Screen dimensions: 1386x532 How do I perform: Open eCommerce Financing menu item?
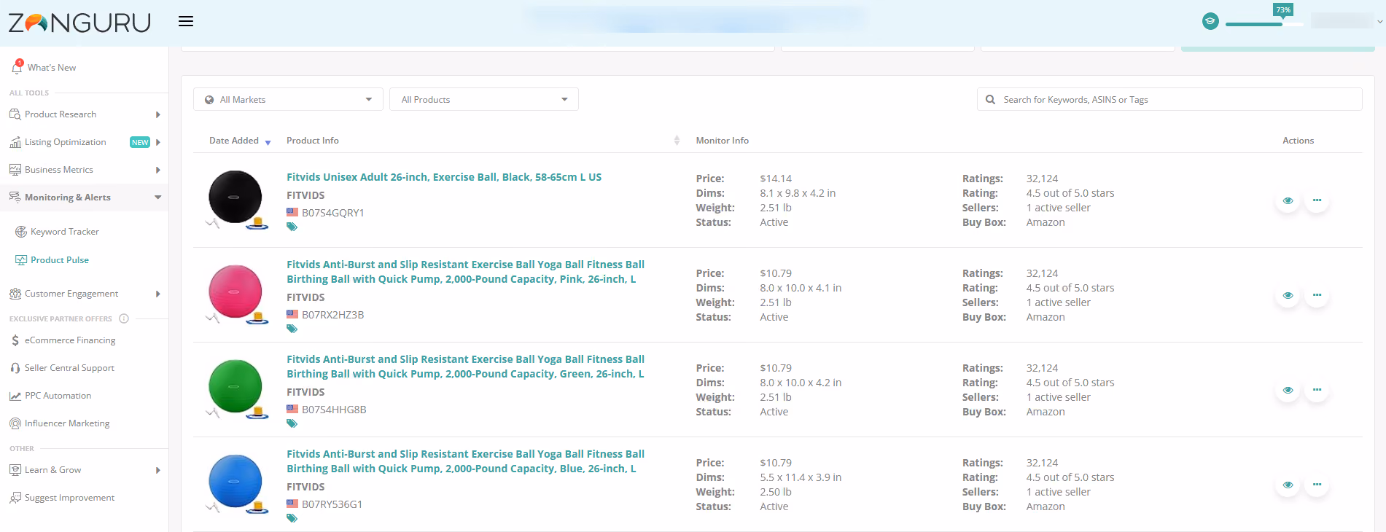70,340
